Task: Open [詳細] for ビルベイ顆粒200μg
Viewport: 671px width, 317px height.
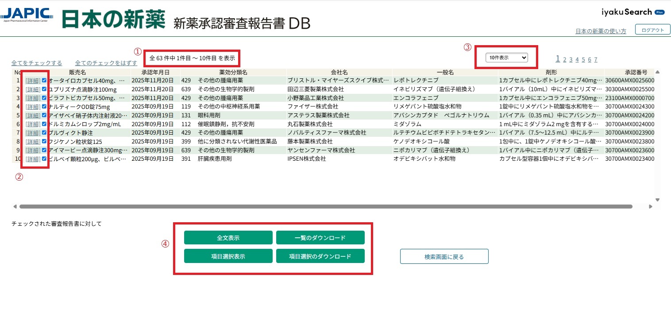Action: click(x=33, y=159)
